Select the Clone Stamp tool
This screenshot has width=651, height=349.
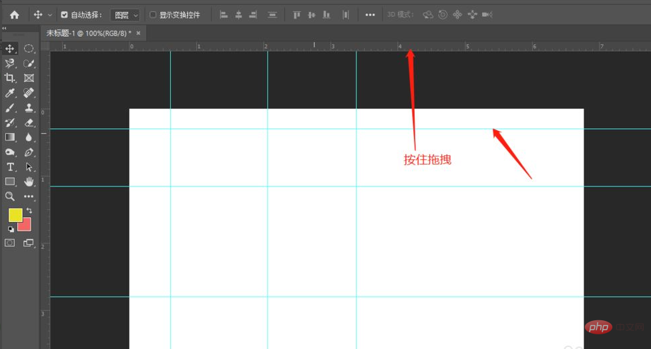(x=29, y=108)
